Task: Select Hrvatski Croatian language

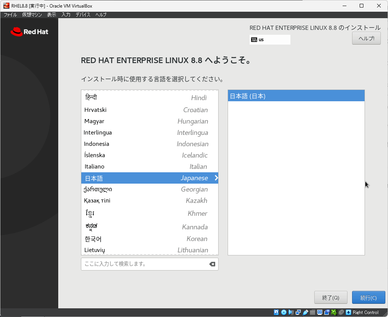Action: click(150, 110)
